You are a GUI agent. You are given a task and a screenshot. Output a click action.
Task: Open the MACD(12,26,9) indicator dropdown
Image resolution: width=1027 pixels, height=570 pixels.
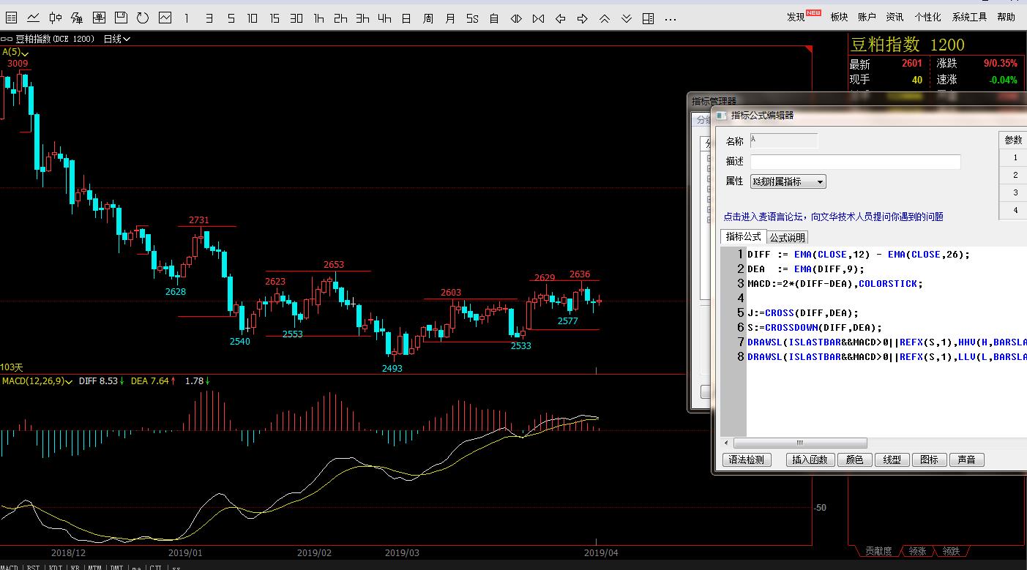point(38,381)
